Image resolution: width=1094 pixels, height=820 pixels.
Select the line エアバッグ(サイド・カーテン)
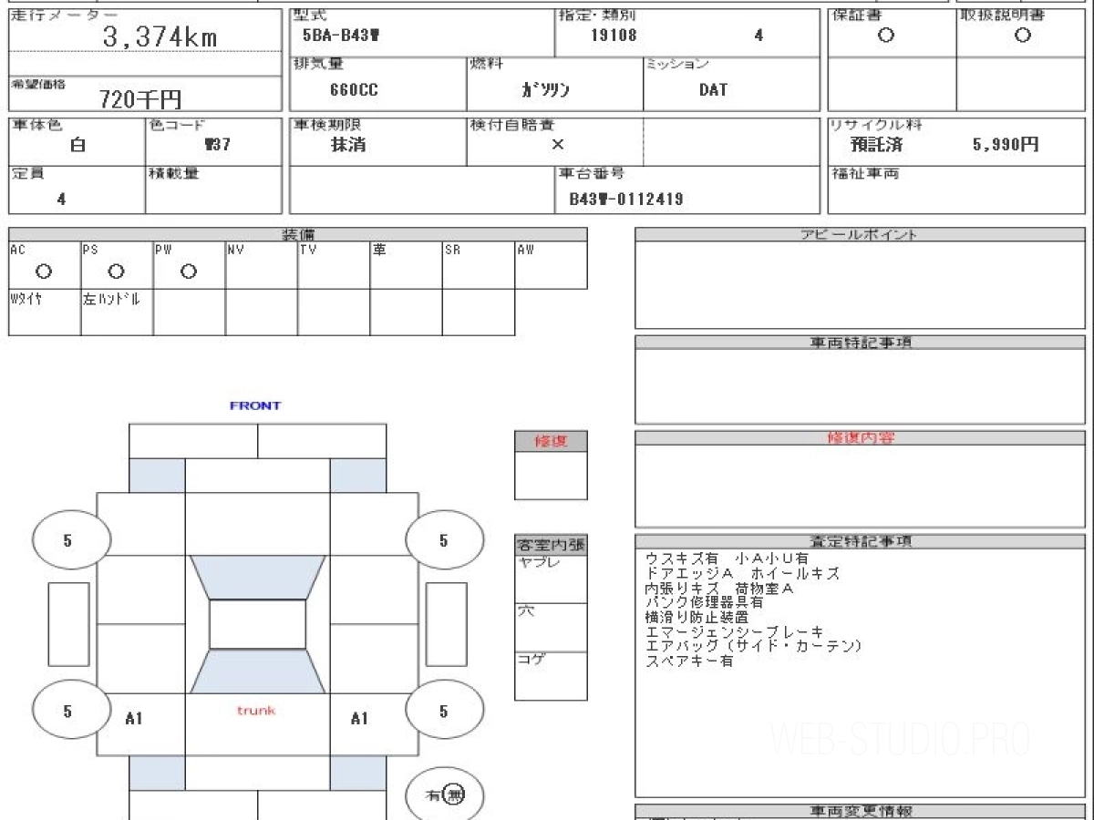753,646
